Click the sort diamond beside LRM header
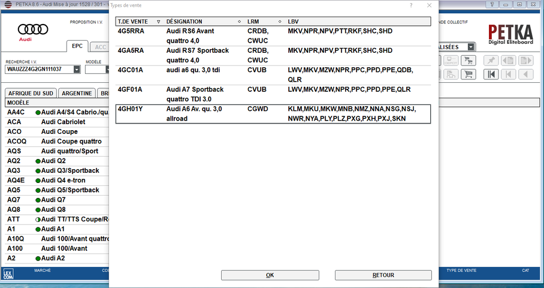Viewport: 544px width, 288px height. [280, 22]
